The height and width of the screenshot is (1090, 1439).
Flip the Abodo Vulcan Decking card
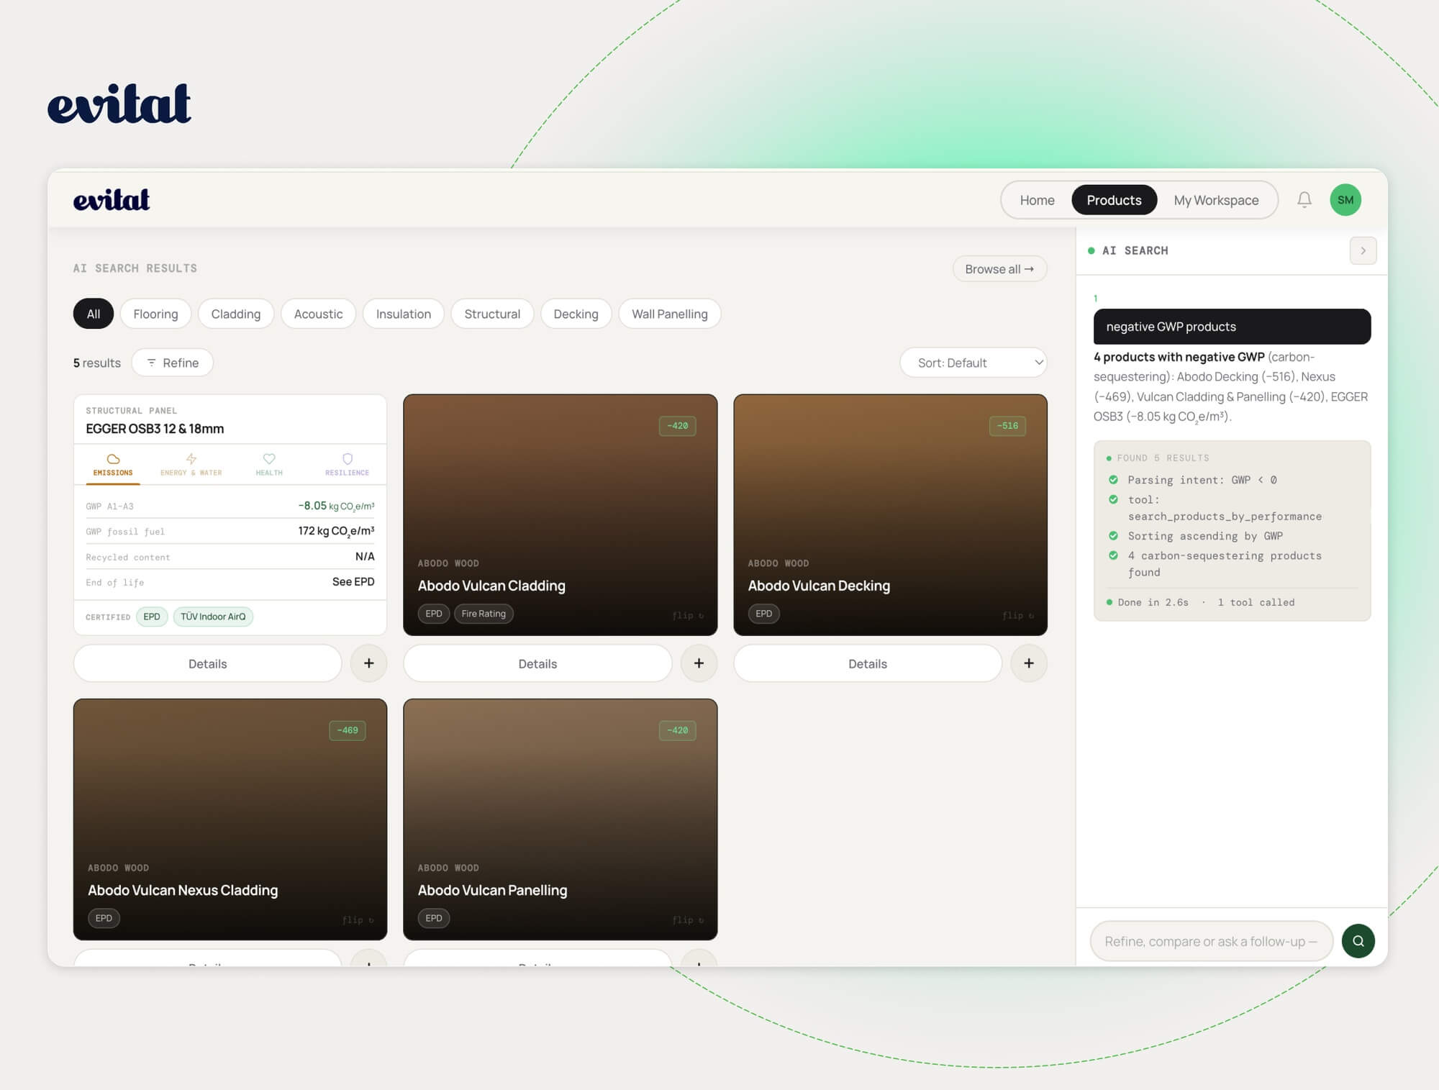1018,616
